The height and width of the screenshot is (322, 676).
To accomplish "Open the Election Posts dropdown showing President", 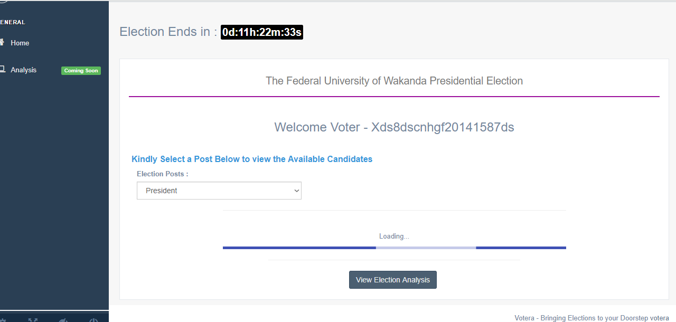I will click(219, 191).
